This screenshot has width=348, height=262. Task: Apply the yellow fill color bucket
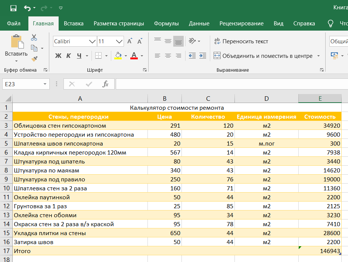click(118, 56)
